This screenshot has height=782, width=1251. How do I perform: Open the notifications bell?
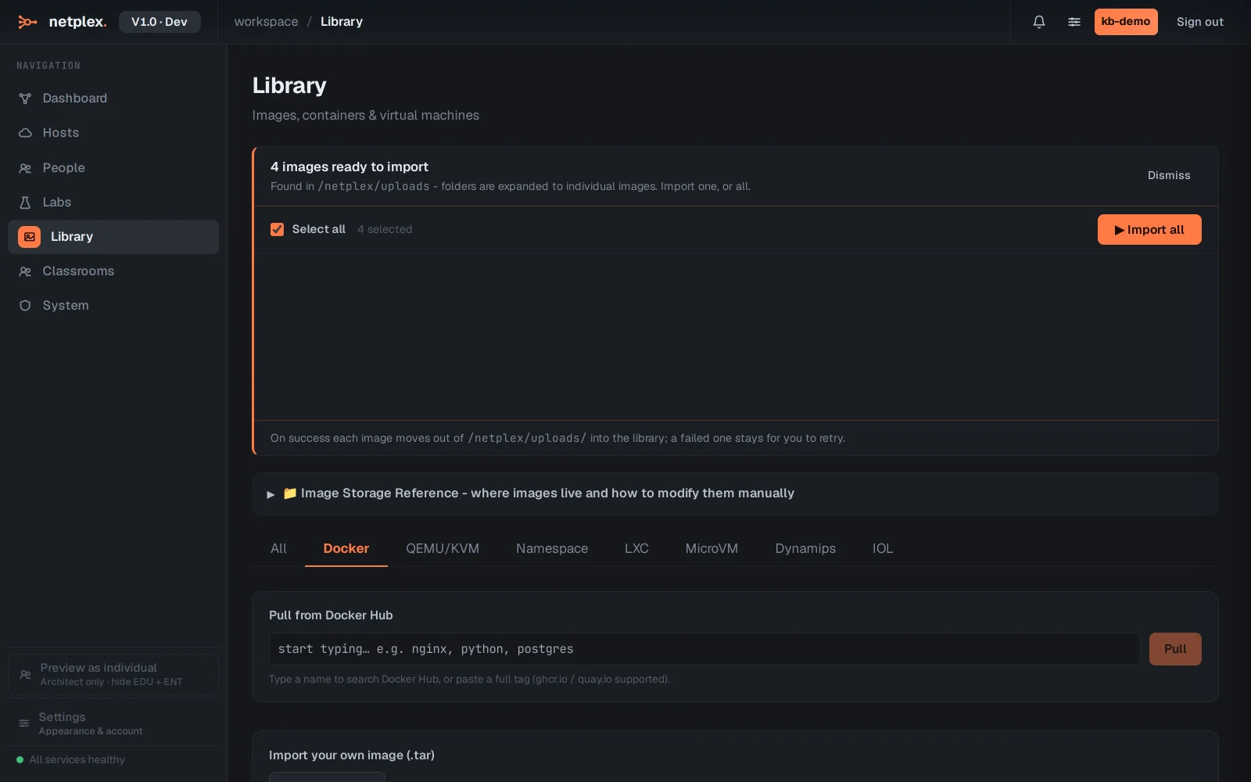(x=1039, y=22)
